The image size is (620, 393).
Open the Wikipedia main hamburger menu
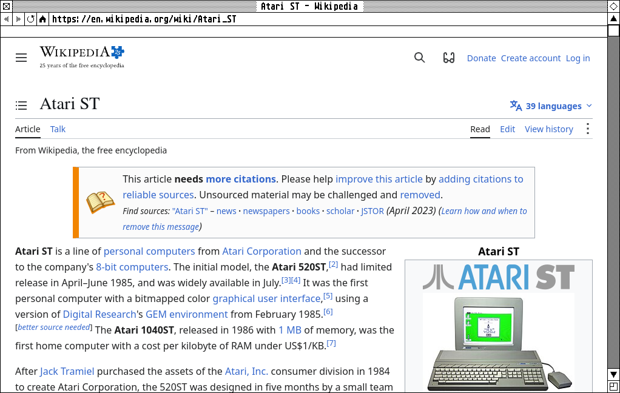(x=21, y=58)
